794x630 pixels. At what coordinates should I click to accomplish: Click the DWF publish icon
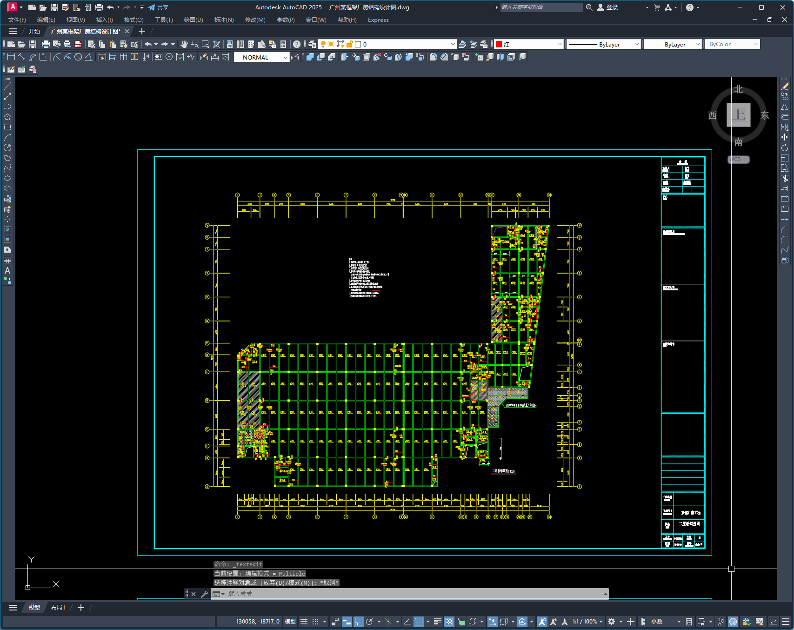pos(78,44)
